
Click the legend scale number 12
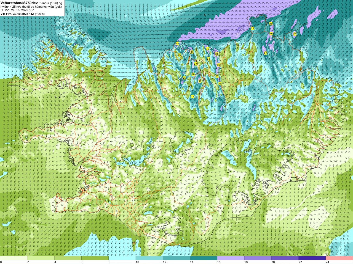(x=164, y=262)
